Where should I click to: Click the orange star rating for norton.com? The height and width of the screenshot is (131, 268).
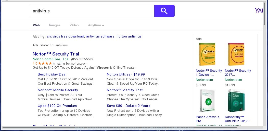(x=47, y=63)
